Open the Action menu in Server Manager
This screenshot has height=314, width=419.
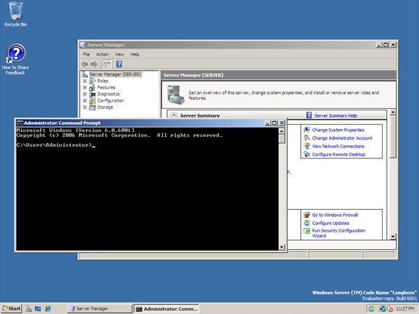[x=103, y=54]
